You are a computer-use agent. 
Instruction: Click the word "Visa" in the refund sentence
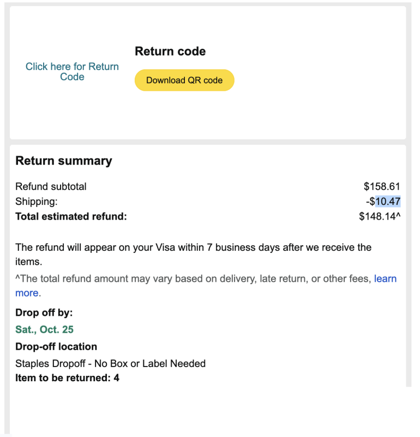[164, 247]
